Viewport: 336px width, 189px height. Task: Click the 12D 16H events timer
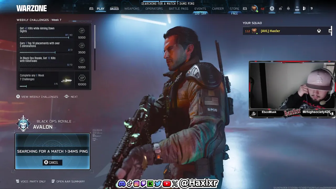pos(200,14)
